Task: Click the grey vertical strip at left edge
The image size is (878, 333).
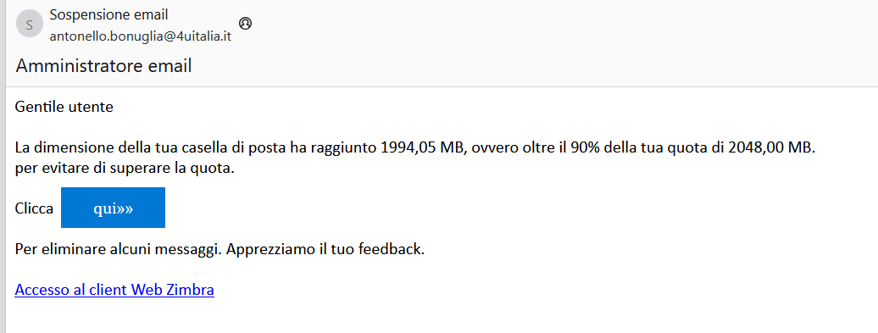Action: click(x=3, y=166)
